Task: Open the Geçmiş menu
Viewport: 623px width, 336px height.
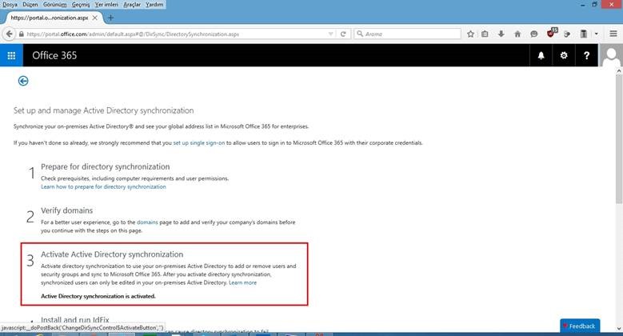Action: coord(81,5)
